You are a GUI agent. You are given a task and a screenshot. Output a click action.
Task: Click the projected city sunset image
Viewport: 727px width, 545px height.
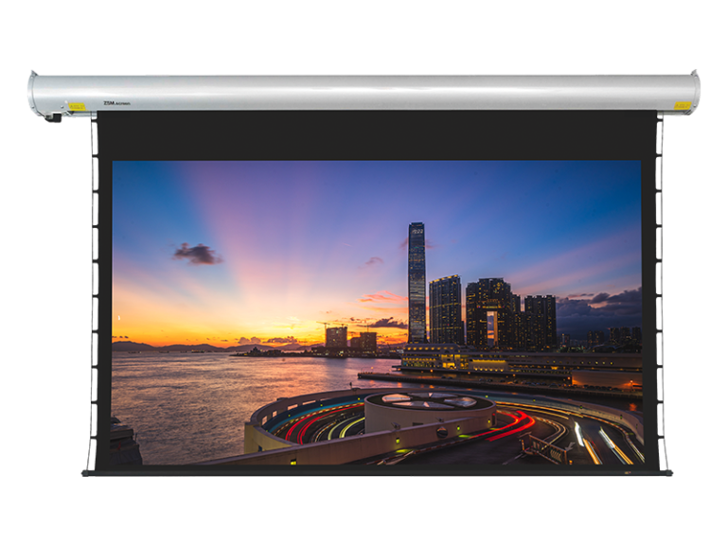[377, 312]
